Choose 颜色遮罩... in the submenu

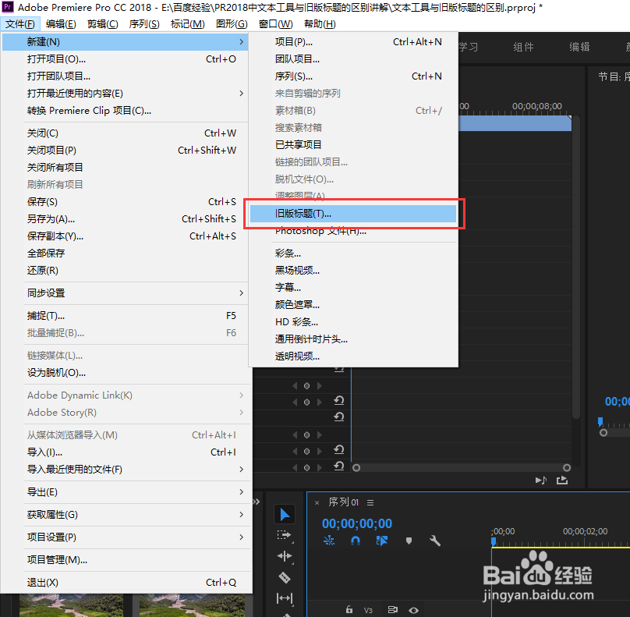tap(352, 305)
